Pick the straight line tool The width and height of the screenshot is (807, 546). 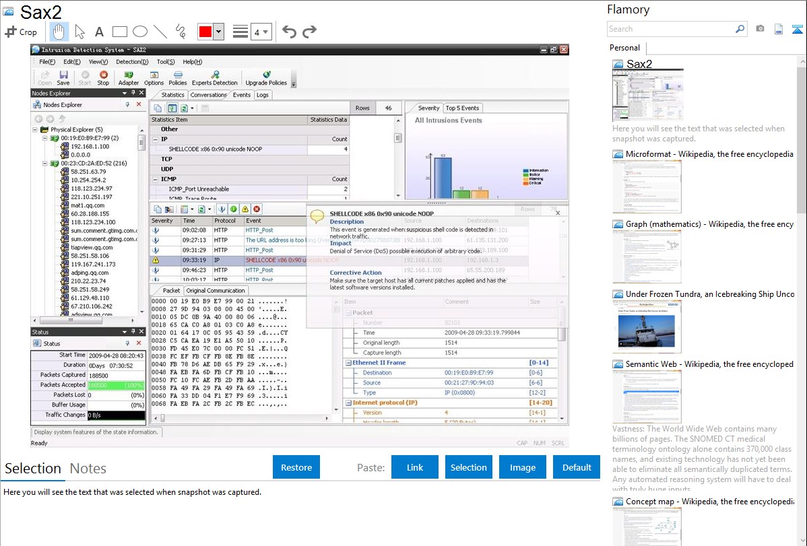(x=160, y=32)
